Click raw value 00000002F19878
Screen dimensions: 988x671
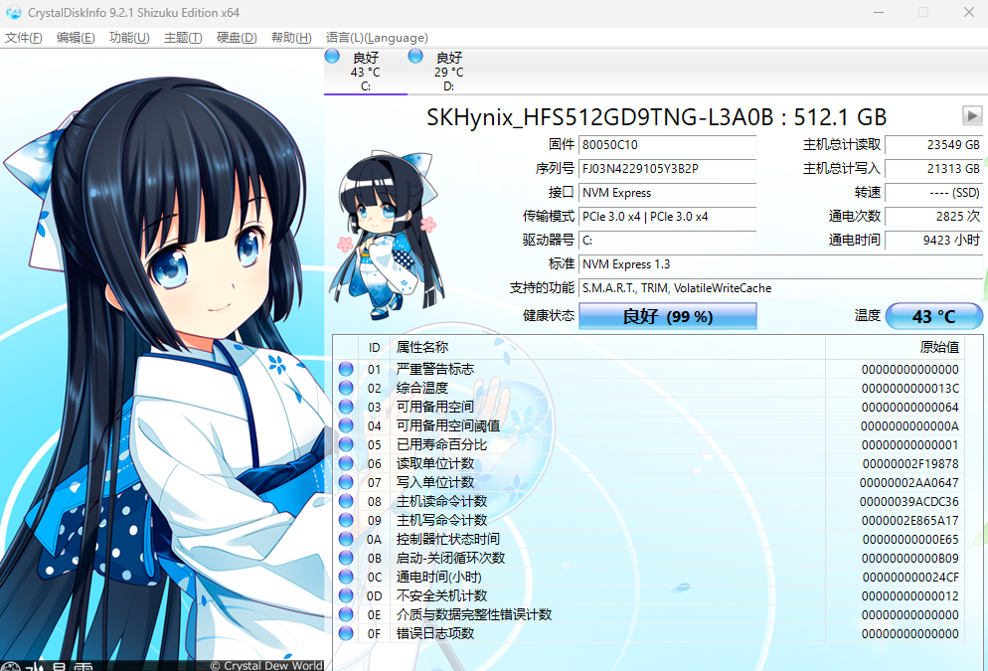pyautogui.click(x=909, y=463)
